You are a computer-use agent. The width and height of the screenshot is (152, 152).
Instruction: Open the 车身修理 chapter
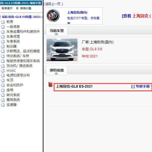(13, 36)
